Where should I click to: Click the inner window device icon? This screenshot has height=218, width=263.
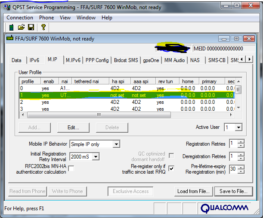point(10,38)
